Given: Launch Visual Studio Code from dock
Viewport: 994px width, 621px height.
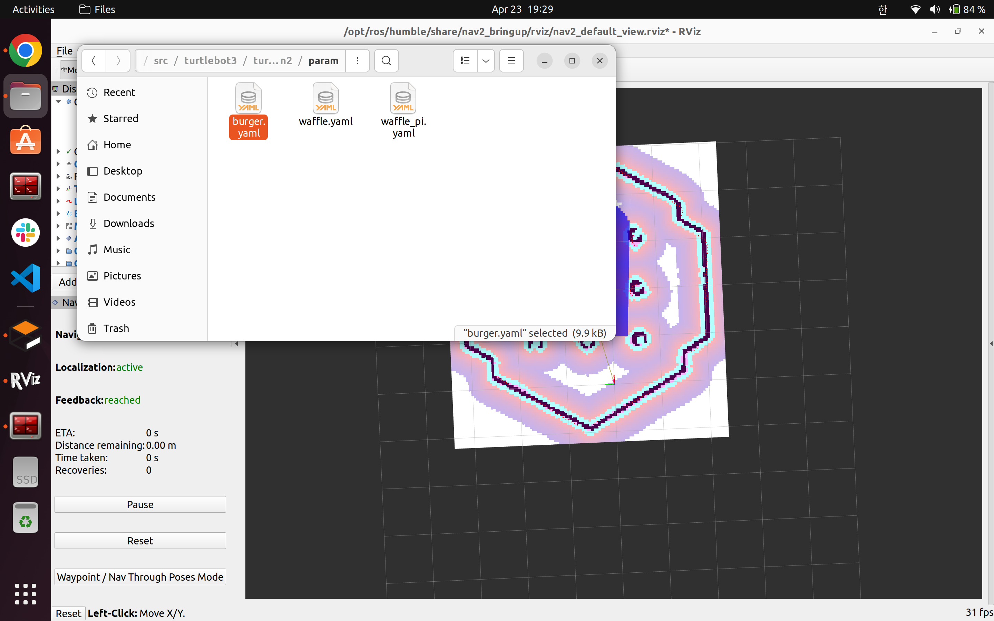Looking at the screenshot, I should pyautogui.click(x=26, y=278).
